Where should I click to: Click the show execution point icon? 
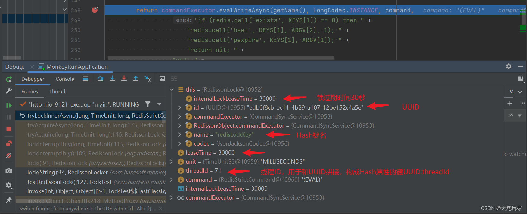pyautogui.click(x=85, y=79)
